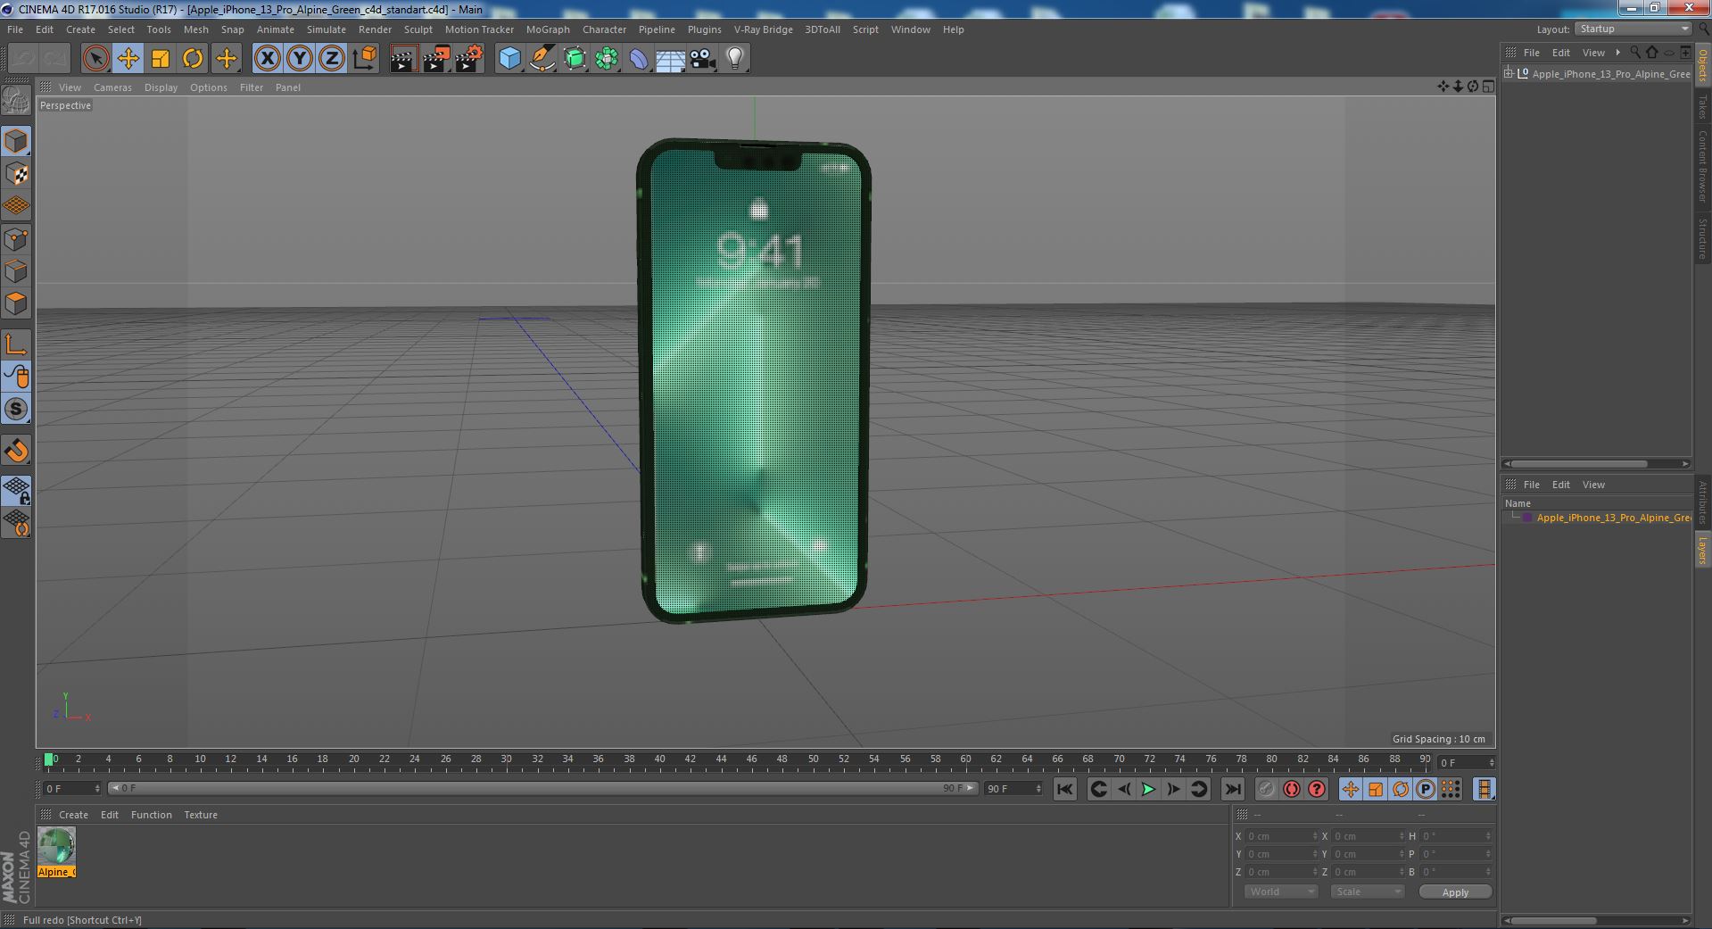Expand Apple_iPhone_13_Pro object tree
Viewport: 1712px width, 929px height.
coord(1508,73)
